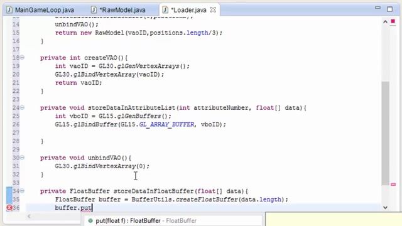The width and height of the screenshot is (402, 226).
Task: Click 'unbindVAO();' on line 14
Action: (x=77, y=24)
